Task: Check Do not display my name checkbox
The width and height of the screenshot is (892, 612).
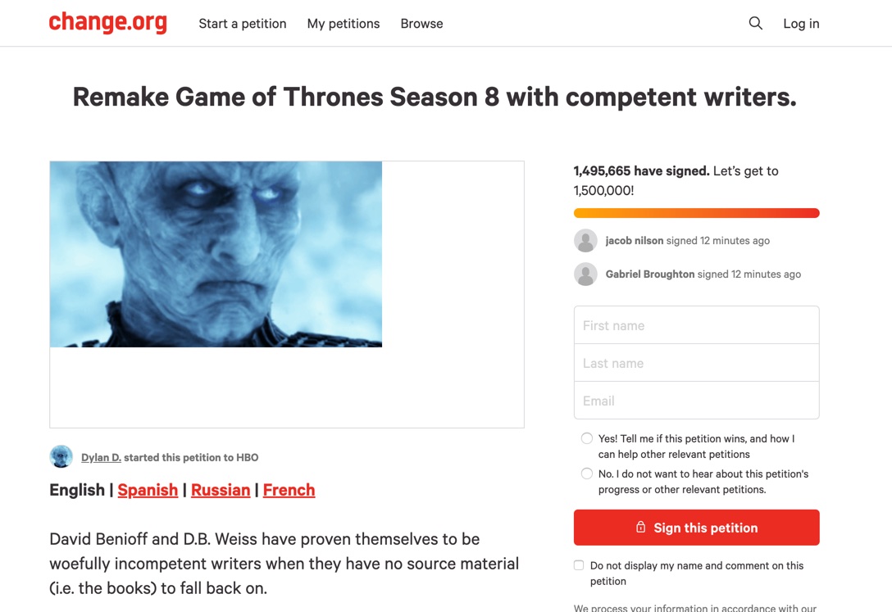Action: coord(579,565)
